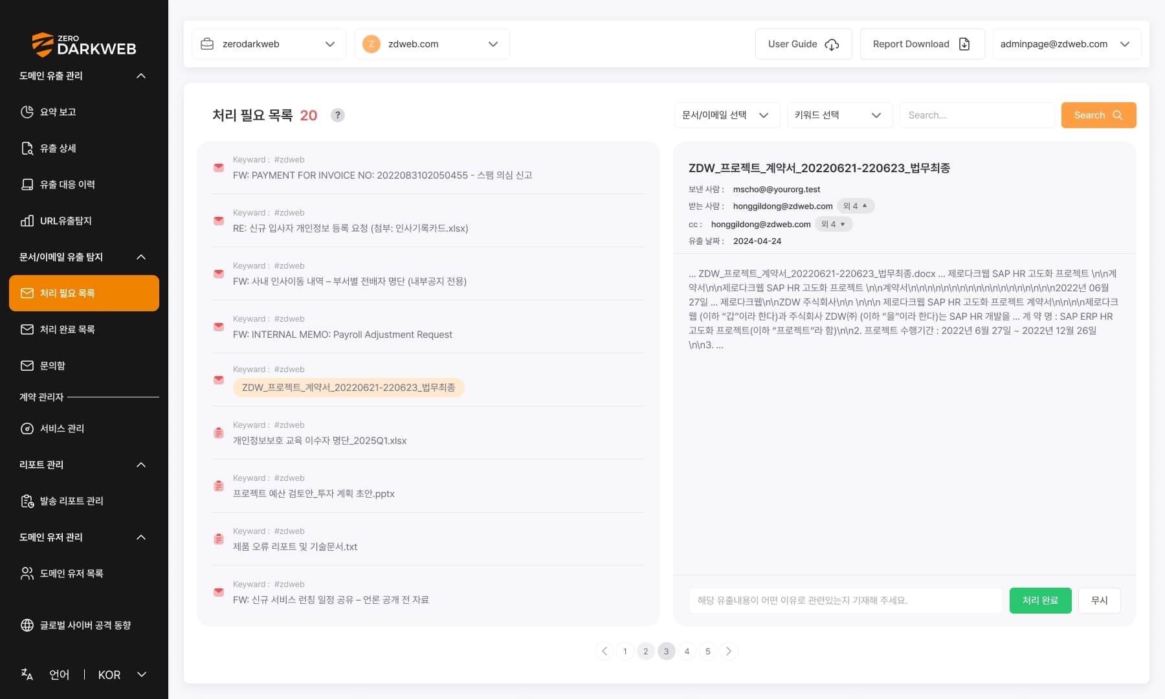Screen dimensions: 1165x699
Task: Click the bar chart icon for URL유출탐지
Action: pyautogui.click(x=27, y=221)
